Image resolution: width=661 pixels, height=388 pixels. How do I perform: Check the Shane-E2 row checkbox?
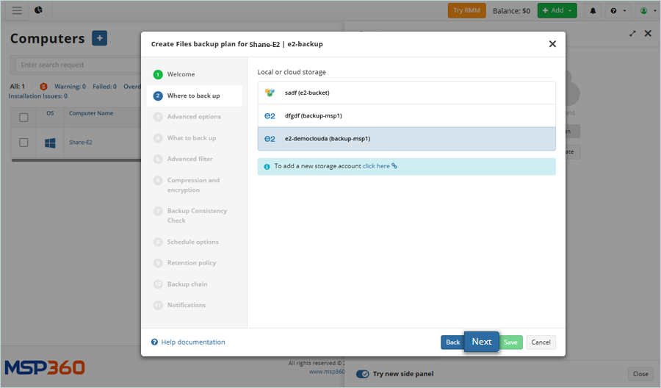24,143
